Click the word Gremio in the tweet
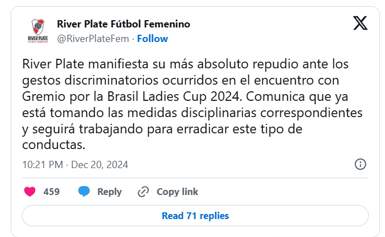 pyautogui.click(x=43, y=96)
